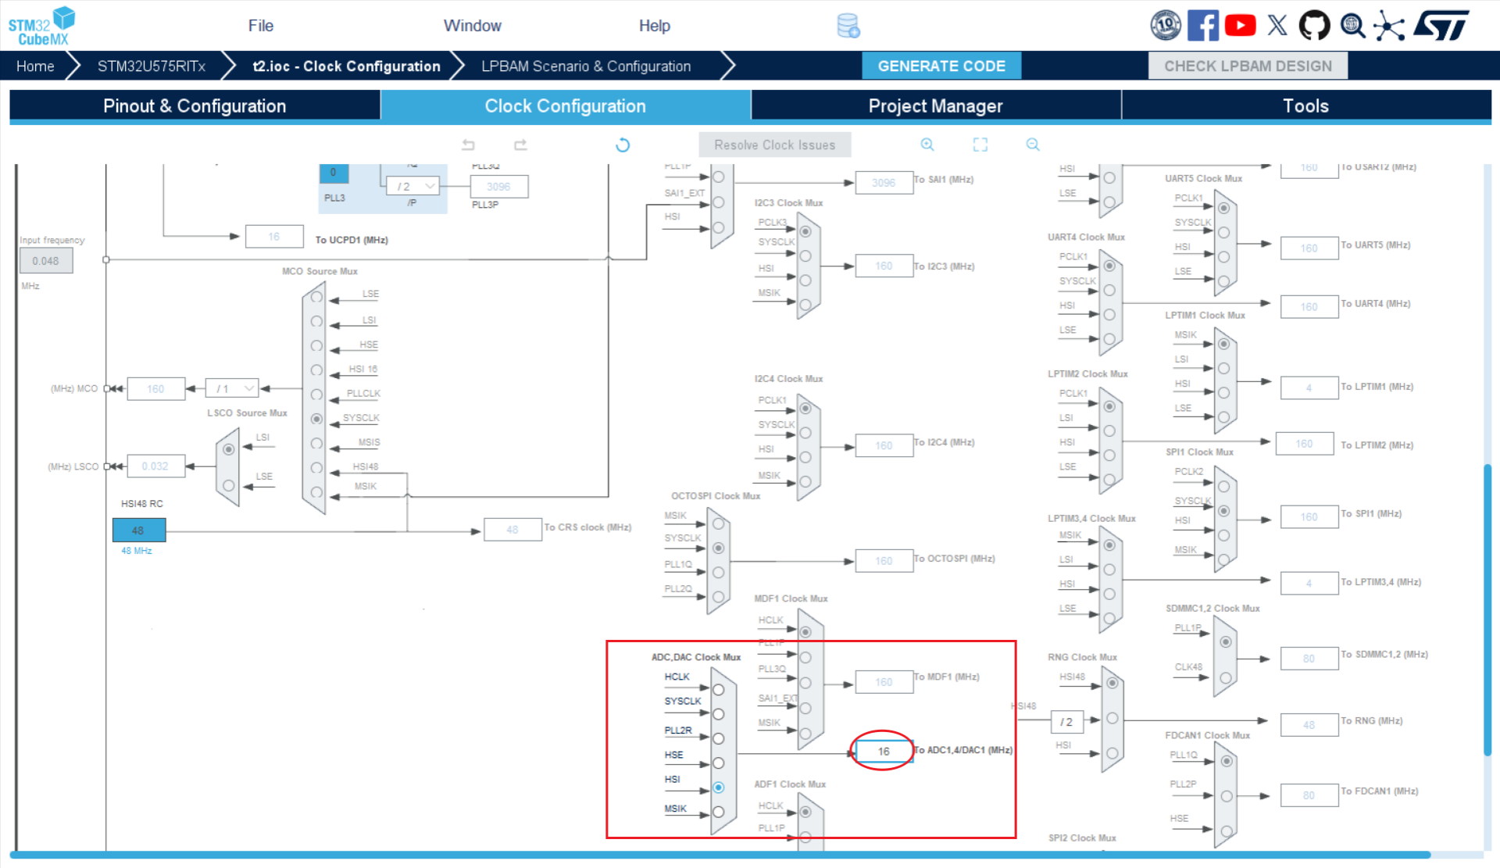Open the Window menu

coord(472,25)
